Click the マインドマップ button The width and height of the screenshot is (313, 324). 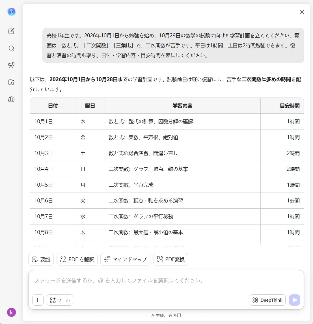tap(126, 259)
